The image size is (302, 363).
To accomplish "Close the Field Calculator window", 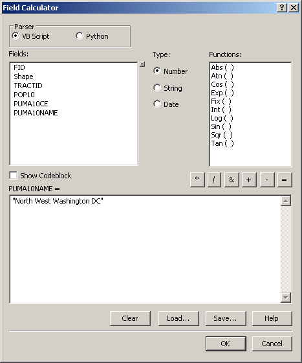I will tap(294, 7).
